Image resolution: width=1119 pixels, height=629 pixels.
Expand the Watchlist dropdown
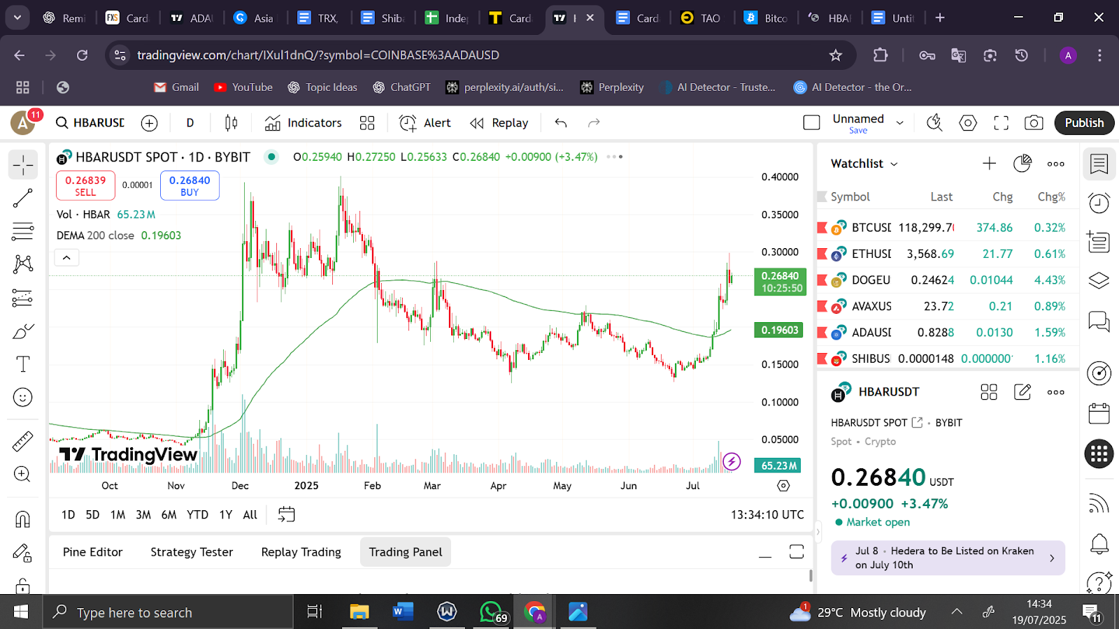point(864,164)
